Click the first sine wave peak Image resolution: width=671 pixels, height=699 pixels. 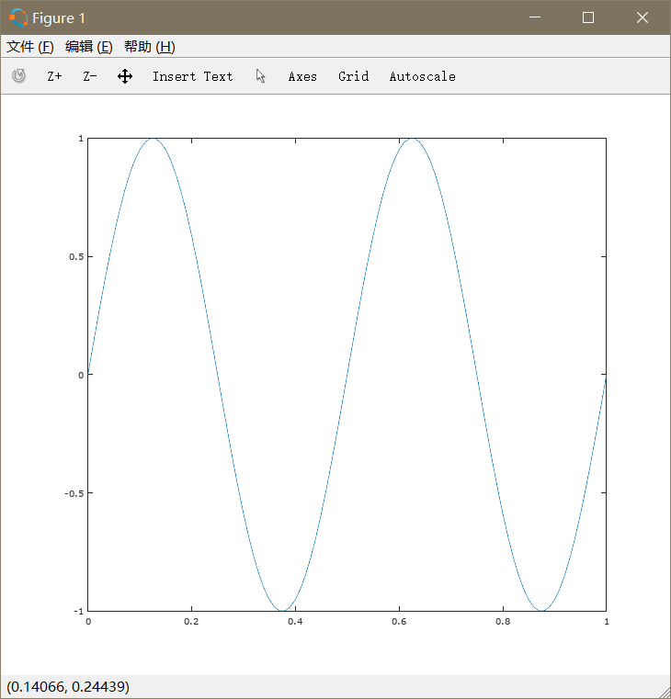(x=153, y=139)
